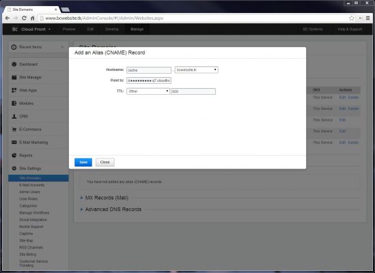Image resolution: width=375 pixels, height=273 pixels.
Task: Click the browser home icon
Action: click(33, 18)
